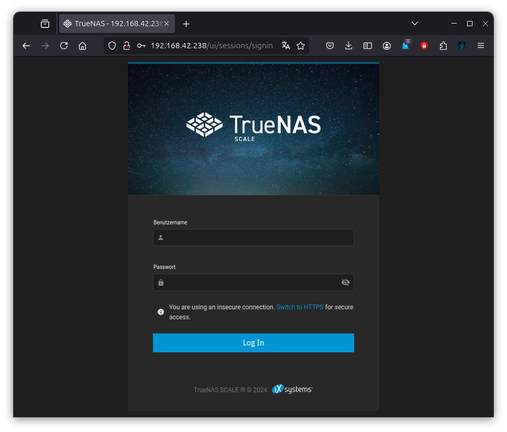The height and width of the screenshot is (432, 507).
Task: Reload the page with the refresh icon
Action: [64, 46]
